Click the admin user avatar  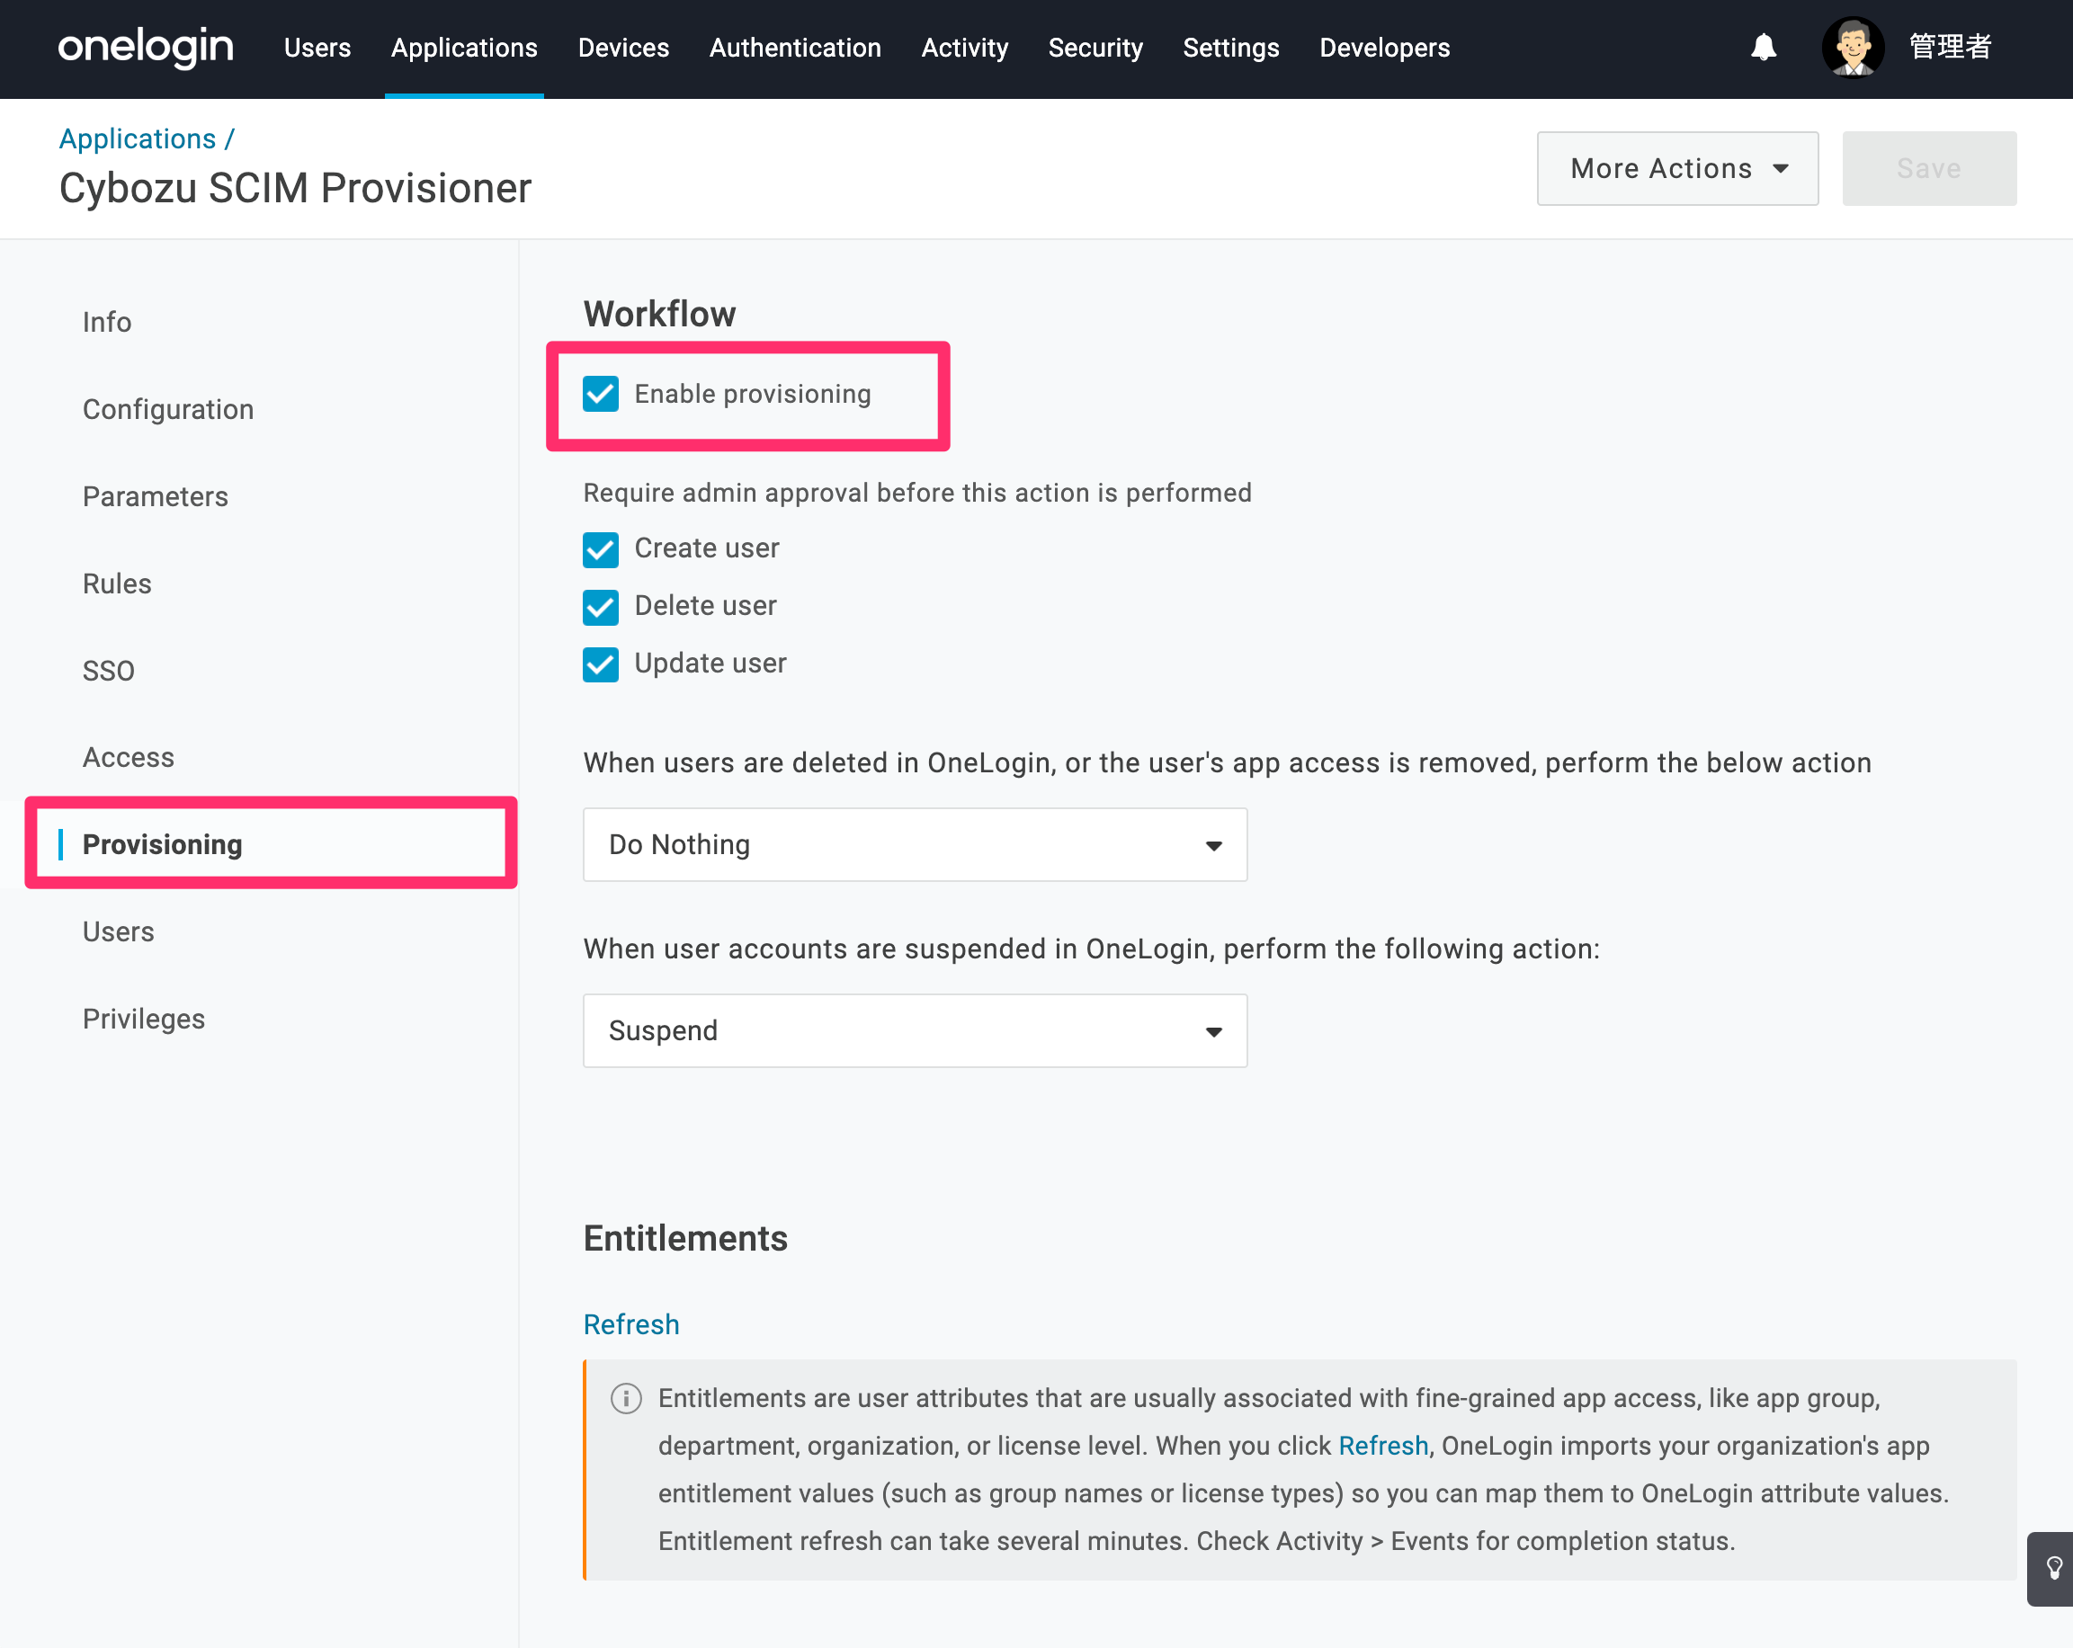pos(1853,47)
